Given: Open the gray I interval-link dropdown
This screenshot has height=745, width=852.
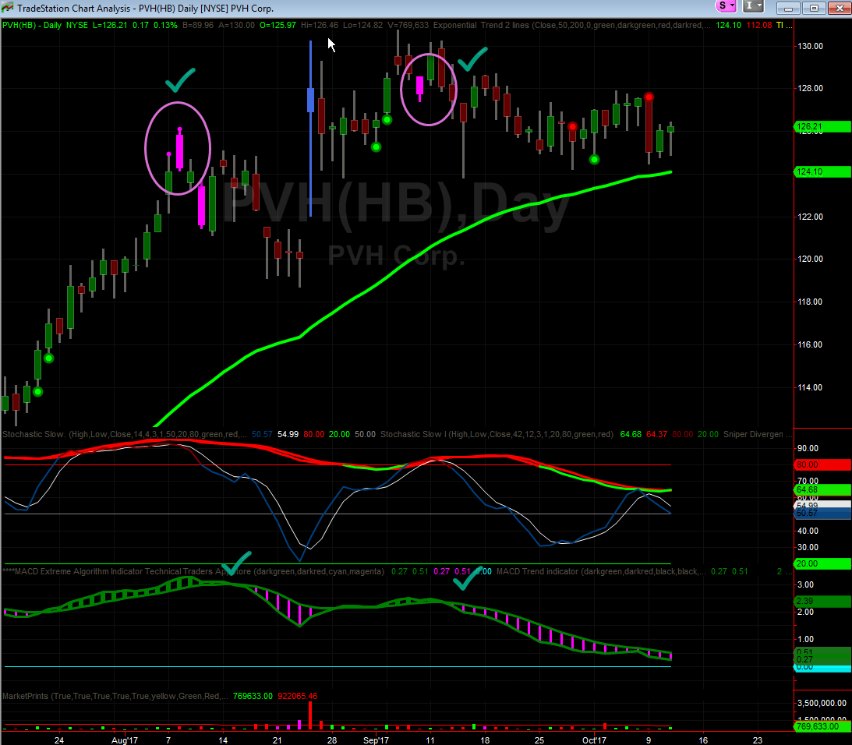Looking at the screenshot, I should 753,6.
